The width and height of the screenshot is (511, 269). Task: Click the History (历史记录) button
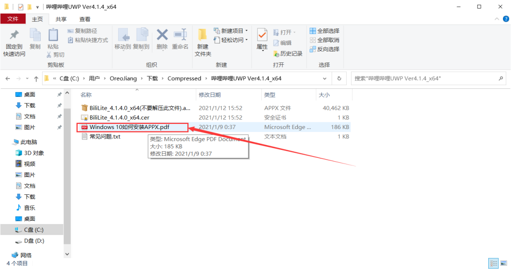pyautogui.click(x=288, y=53)
